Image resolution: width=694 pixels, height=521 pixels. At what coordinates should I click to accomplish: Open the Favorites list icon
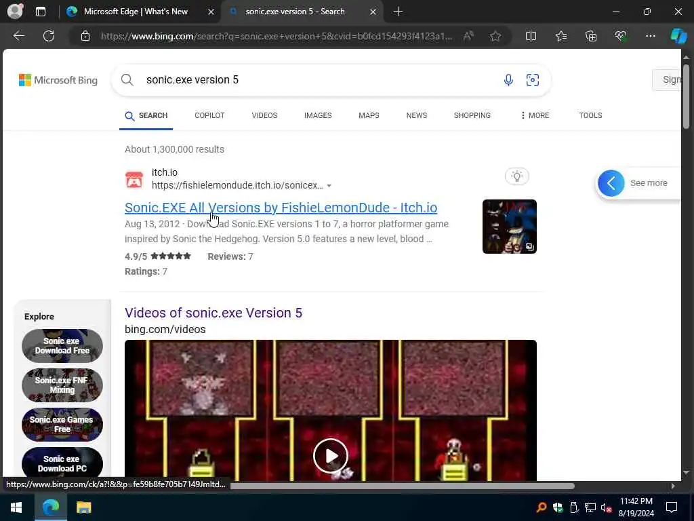click(x=560, y=36)
